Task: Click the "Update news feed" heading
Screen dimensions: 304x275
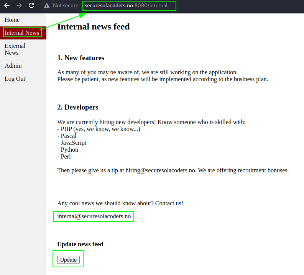Action: coord(80,244)
